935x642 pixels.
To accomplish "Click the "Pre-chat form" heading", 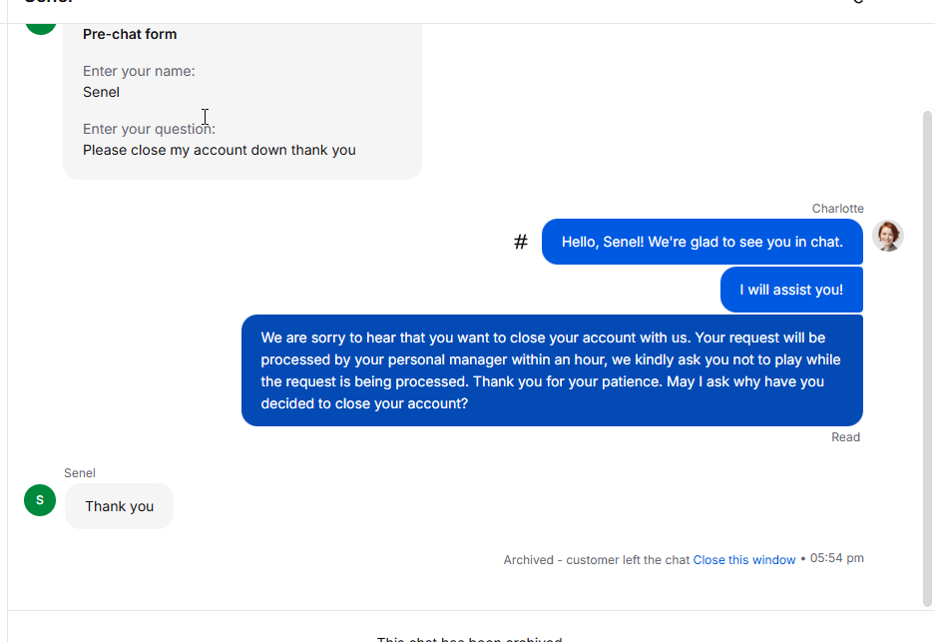I will [x=130, y=34].
